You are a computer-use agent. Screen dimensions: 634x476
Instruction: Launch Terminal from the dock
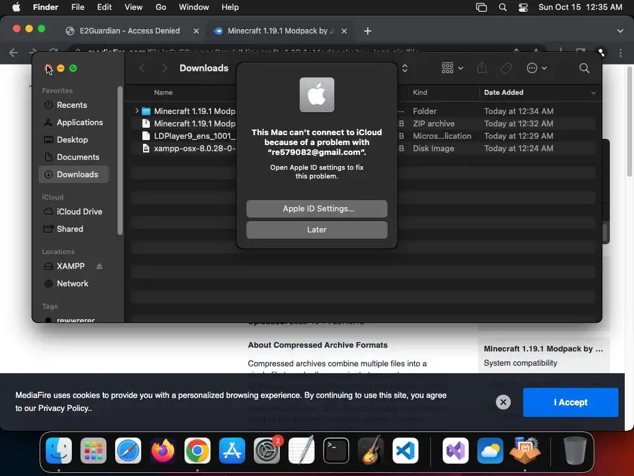(336, 451)
